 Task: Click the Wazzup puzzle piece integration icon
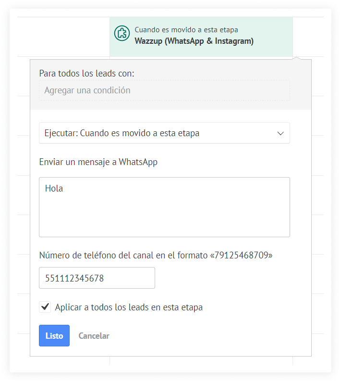click(122, 34)
